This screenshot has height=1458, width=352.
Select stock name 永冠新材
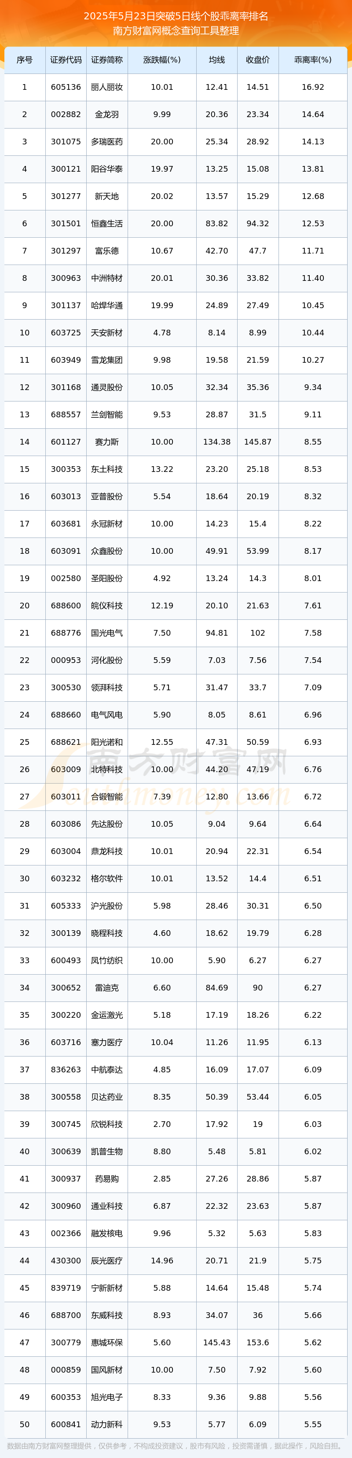coord(107,524)
